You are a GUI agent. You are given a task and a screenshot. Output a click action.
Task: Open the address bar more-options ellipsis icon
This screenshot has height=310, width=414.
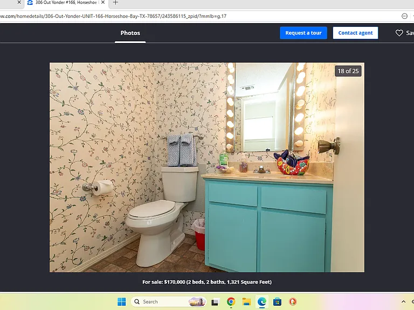point(404,16)
